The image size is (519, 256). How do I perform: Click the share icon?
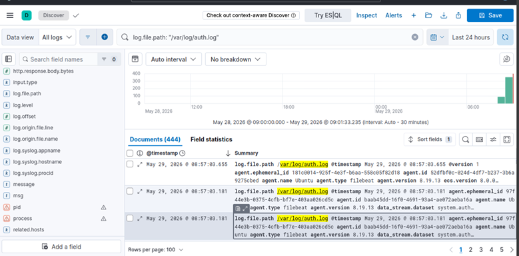pyautogui.click(x=458, y=15)
